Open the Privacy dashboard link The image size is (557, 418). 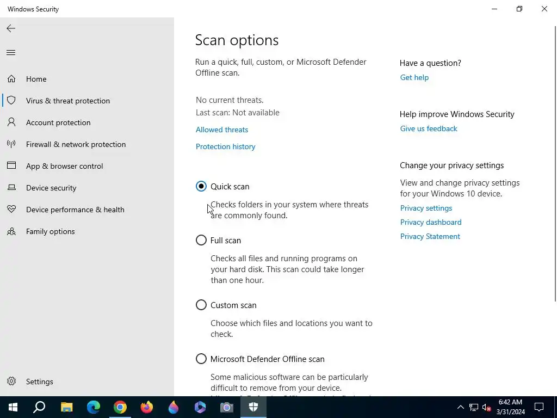tap(431, 222)
